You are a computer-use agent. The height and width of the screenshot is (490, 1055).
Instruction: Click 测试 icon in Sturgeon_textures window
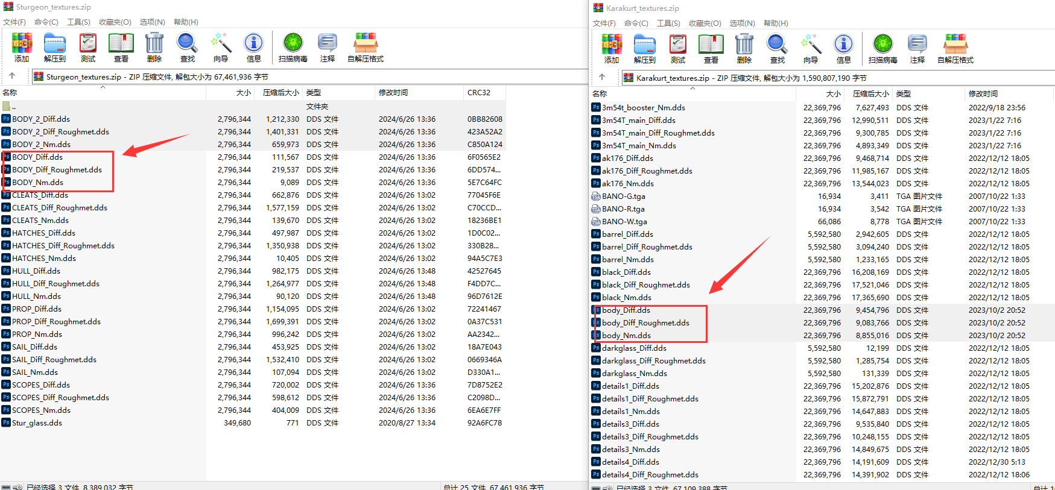pyautogui.click(x=88, y=48)
